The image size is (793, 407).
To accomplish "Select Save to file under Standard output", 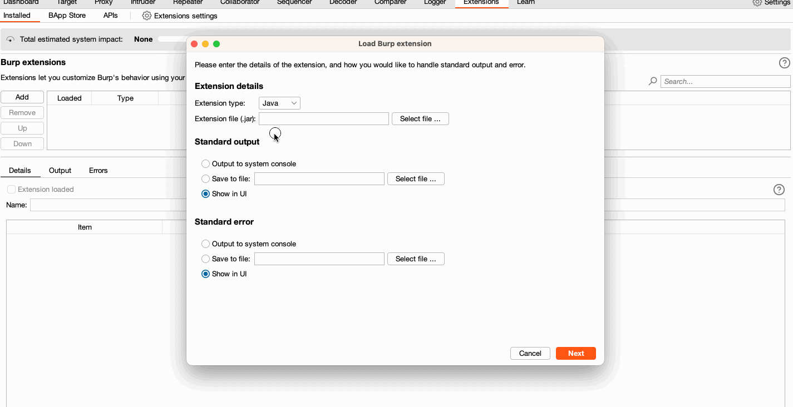I will point(206,179).
